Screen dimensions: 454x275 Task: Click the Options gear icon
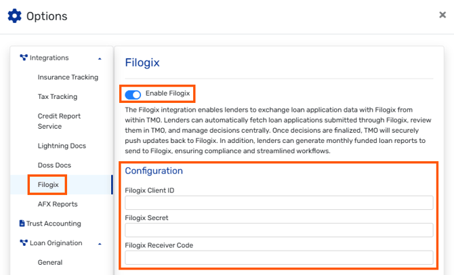14,16
